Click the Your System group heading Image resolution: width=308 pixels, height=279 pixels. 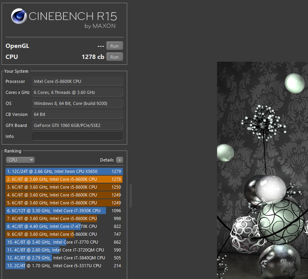(16, 71)
